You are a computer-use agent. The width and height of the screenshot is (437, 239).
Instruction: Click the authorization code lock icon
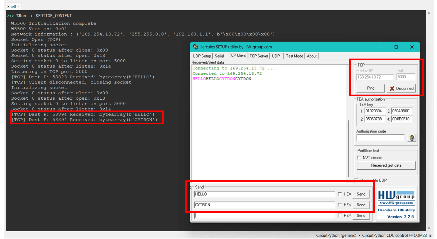point(412,138)
